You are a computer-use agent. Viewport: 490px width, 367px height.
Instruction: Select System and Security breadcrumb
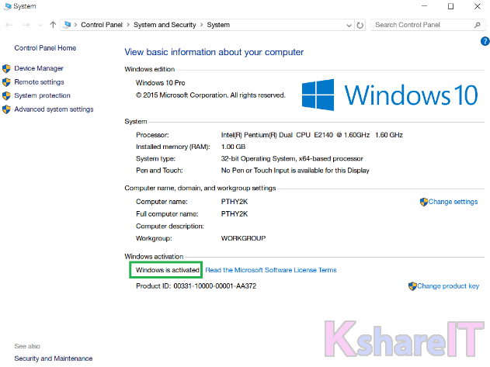[x=165, y=25]
